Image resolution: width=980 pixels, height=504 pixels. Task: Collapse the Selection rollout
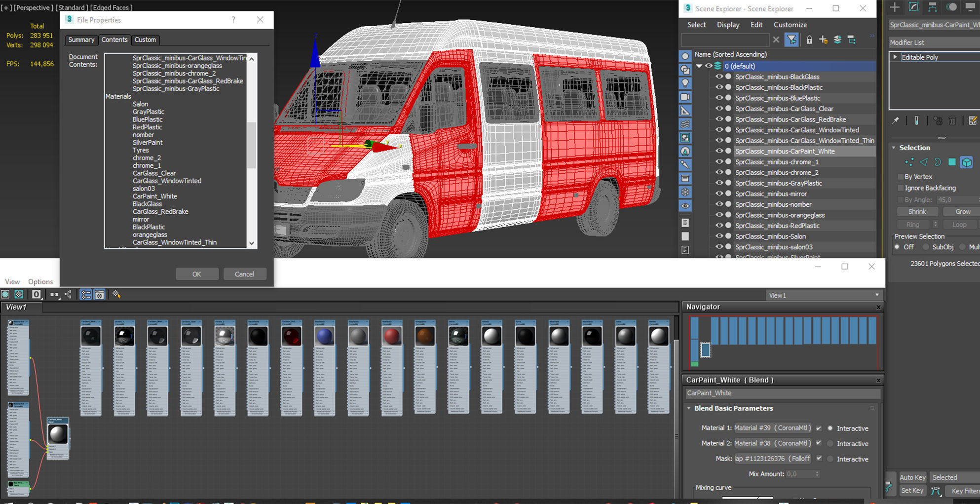click(x=894, y=148)
